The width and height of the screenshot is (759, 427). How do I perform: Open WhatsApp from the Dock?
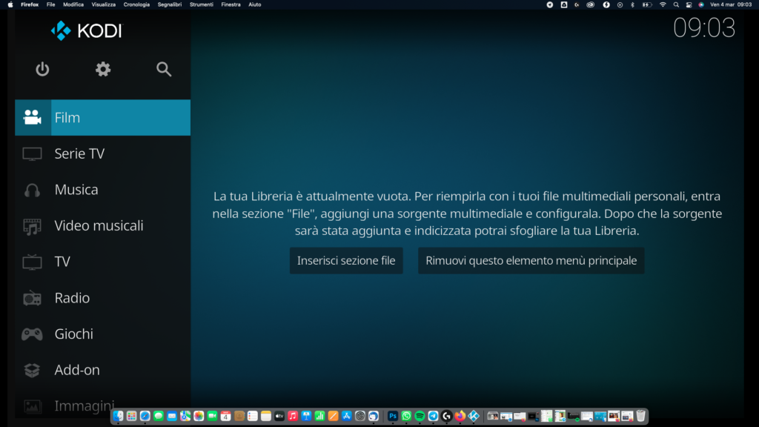pyautogui.click(x=406, y=416)
